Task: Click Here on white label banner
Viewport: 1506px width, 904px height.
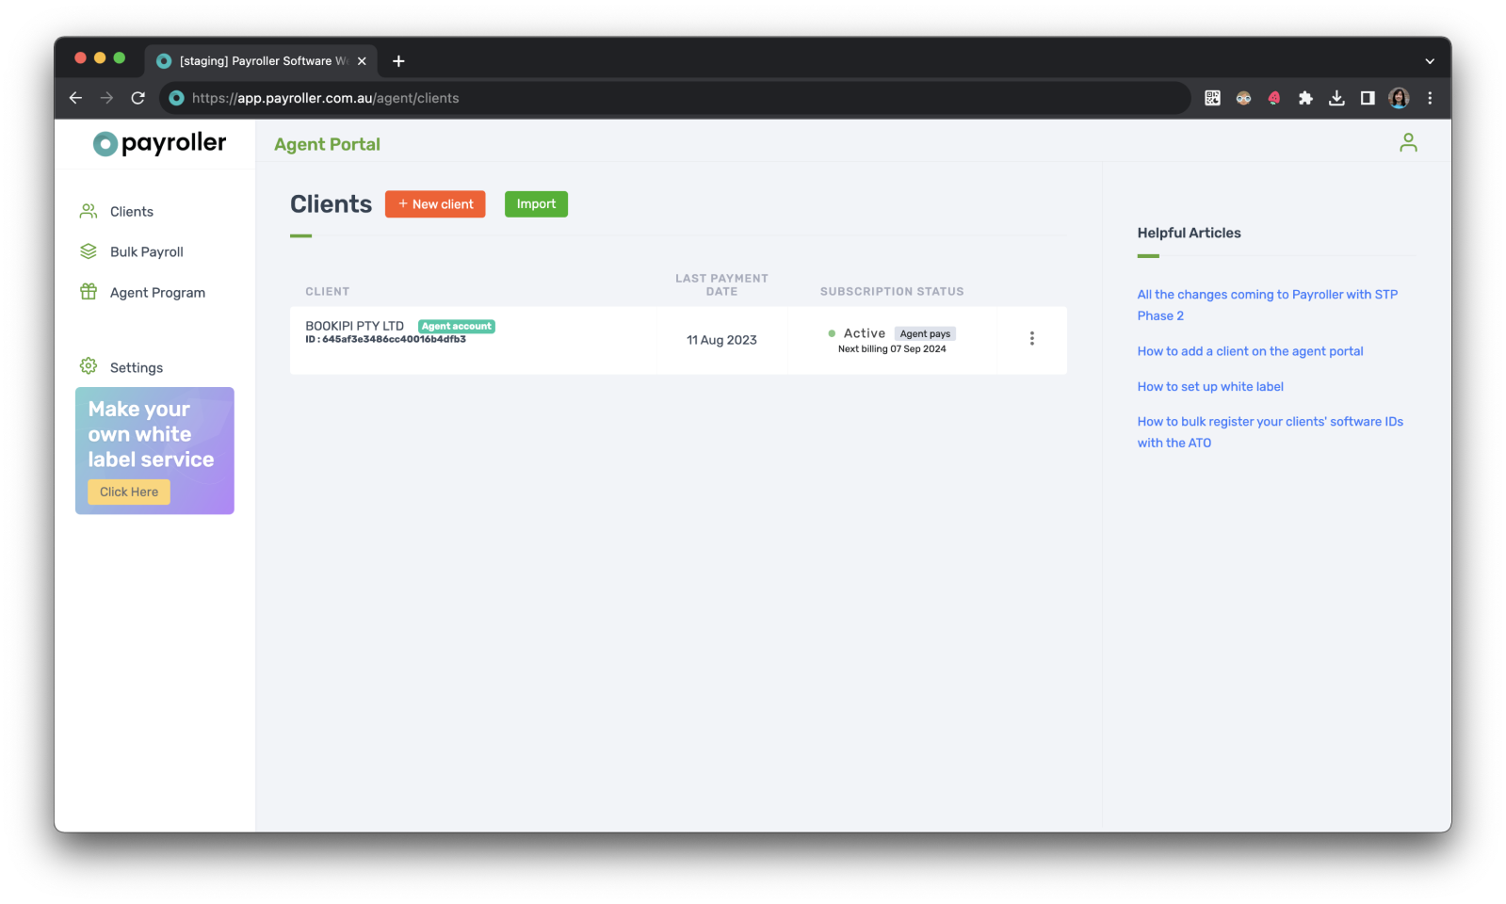Action: [129, 492]
